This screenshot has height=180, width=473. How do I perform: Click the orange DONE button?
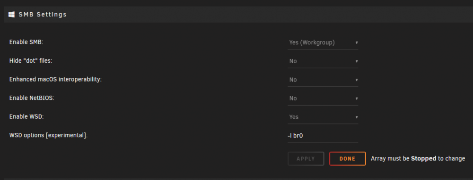click(x=348, y=159)
